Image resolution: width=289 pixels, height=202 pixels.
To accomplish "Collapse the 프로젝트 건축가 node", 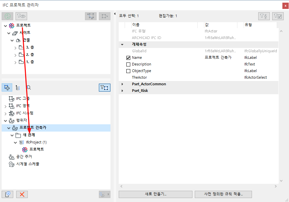I will point(9,128).
